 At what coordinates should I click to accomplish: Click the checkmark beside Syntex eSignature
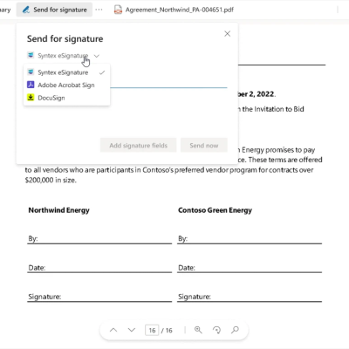(x=102, y=72)
